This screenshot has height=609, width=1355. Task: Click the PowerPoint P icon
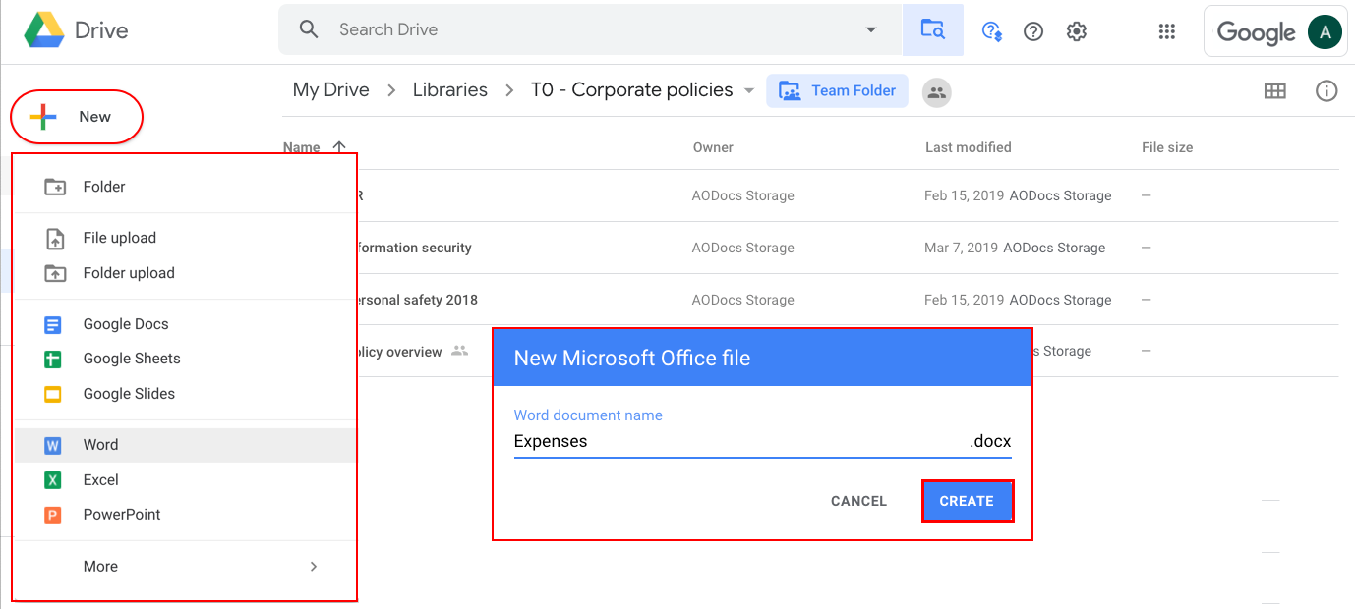pos(53,515)
